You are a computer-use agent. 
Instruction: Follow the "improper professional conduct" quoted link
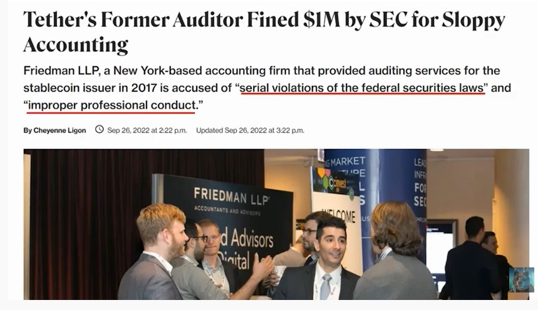[x=110, y=106]
